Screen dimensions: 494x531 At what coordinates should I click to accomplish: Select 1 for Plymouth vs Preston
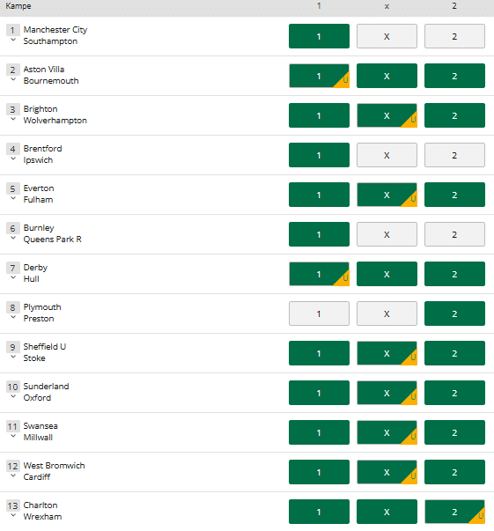319,313
